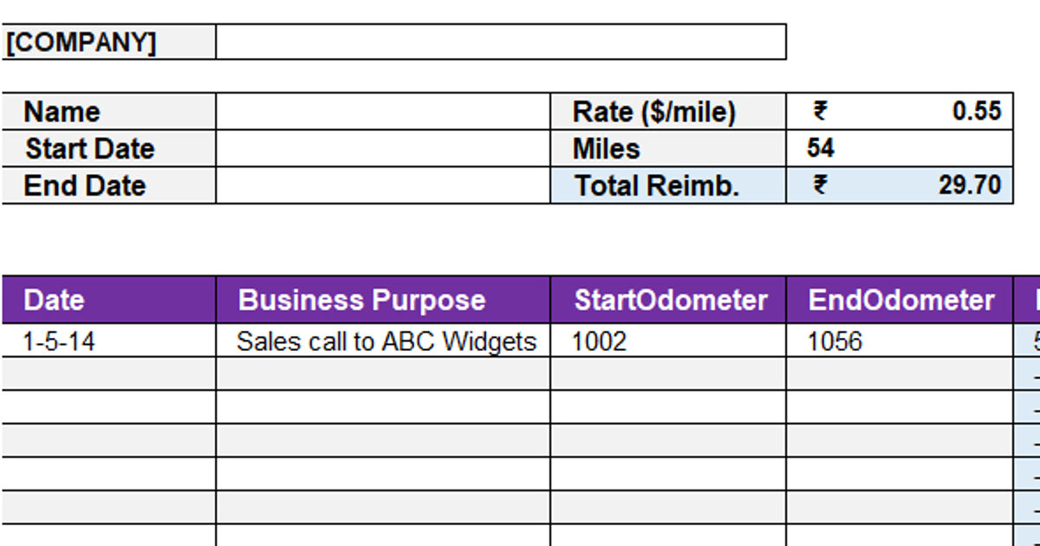Screen dimensions: 1040x546
Task: Click the empty Date cell below 1-5-14
Action: pos(109,374)
